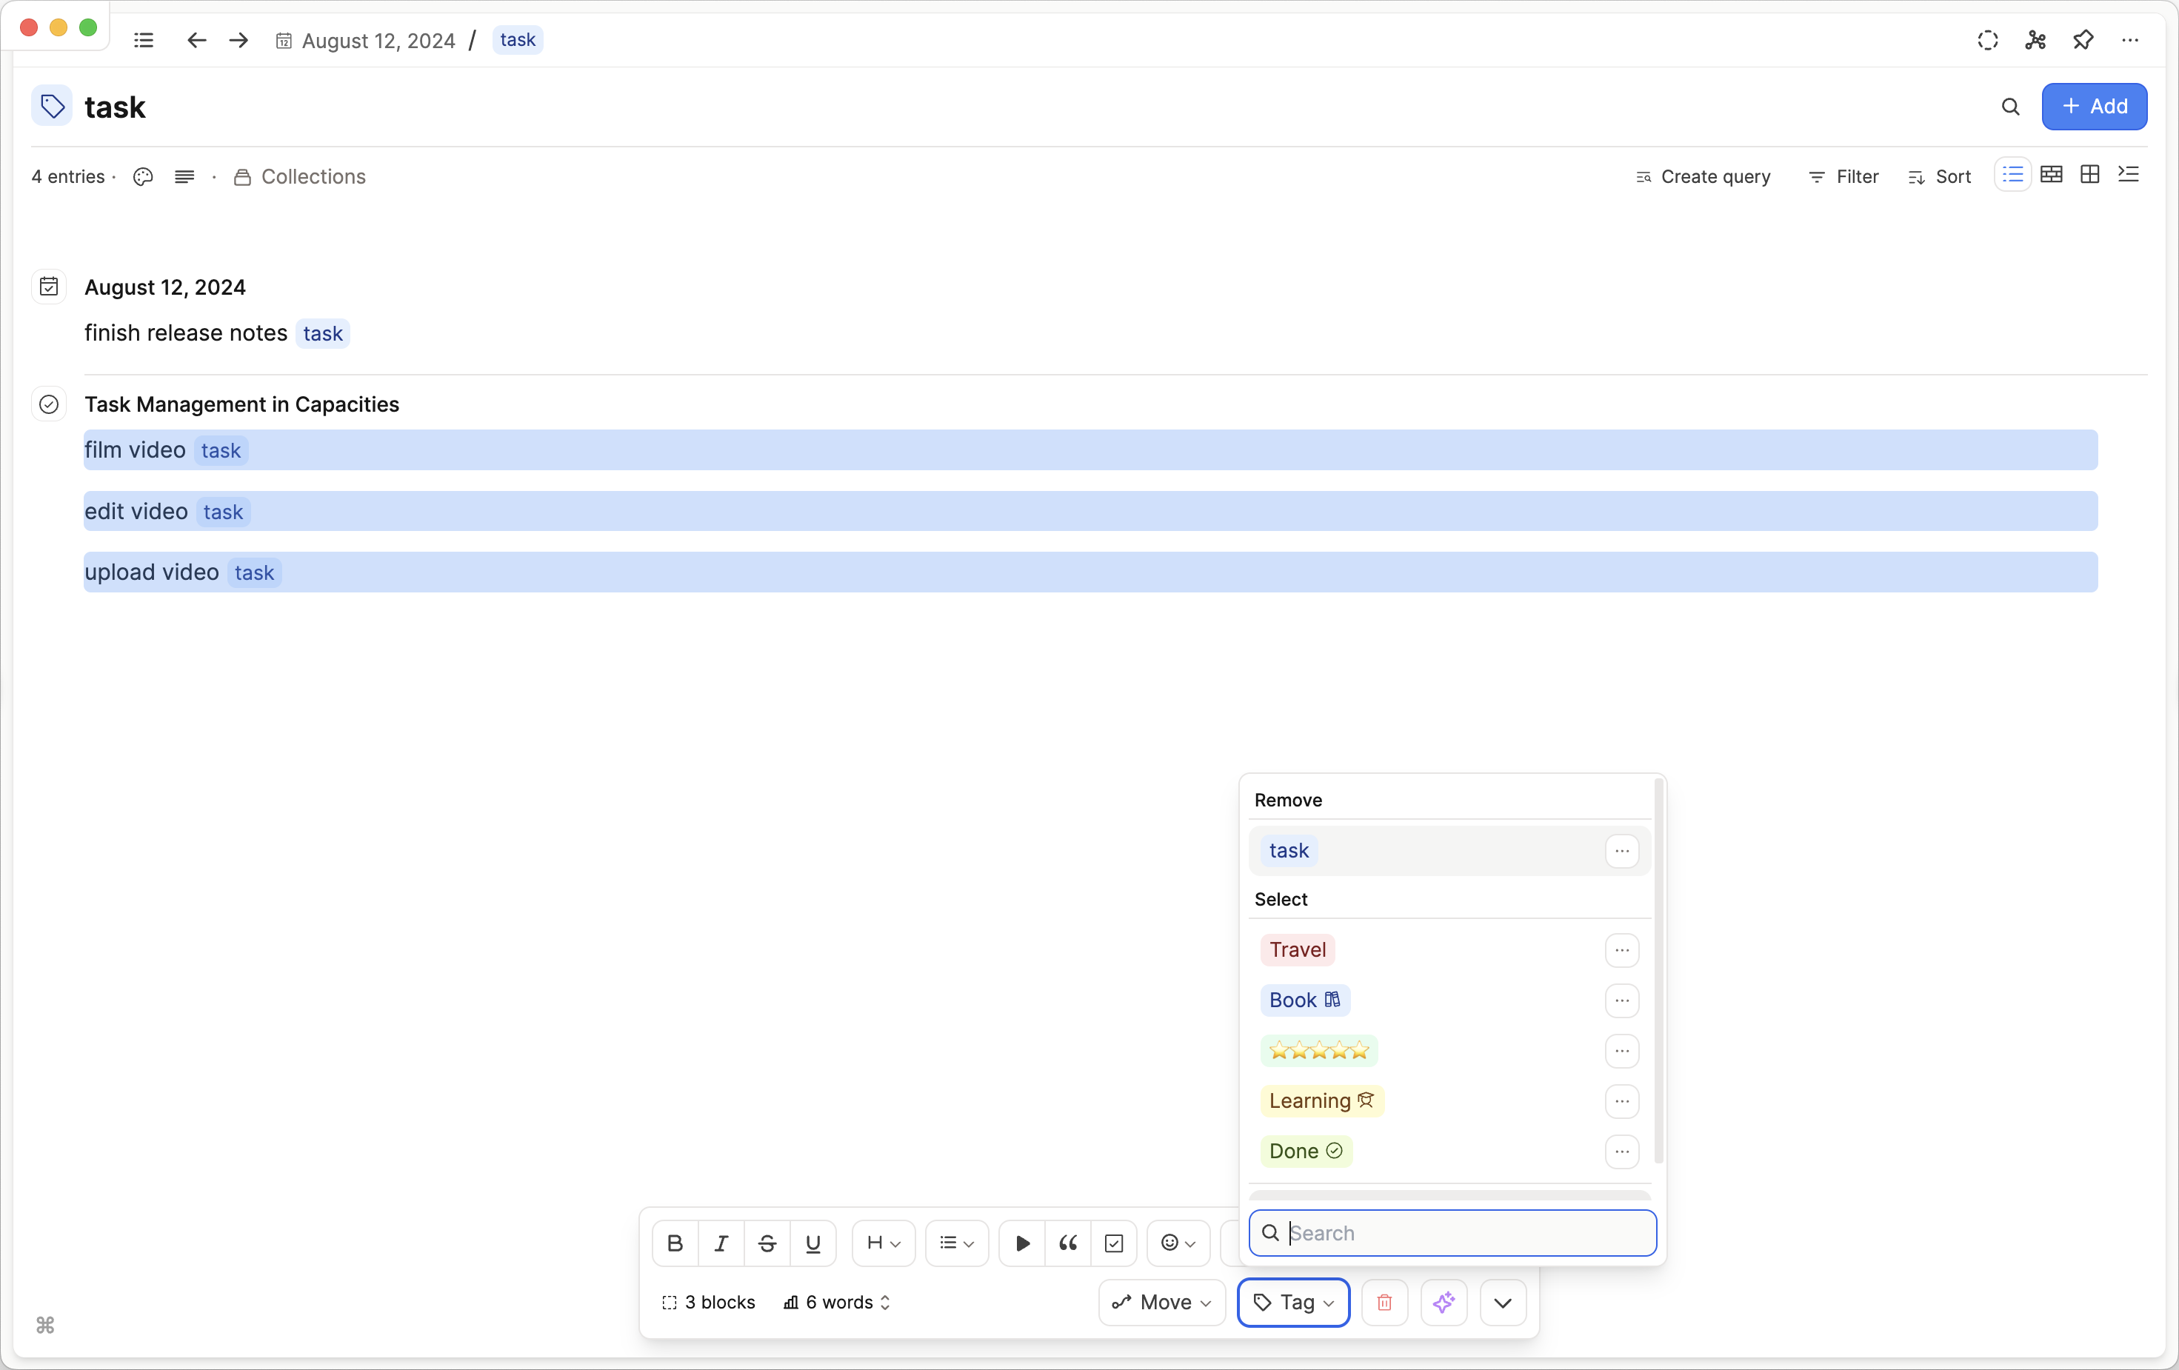
Task: Apply strikethrough formatting
Action: pyautogui.click(x=767, y=1243)
